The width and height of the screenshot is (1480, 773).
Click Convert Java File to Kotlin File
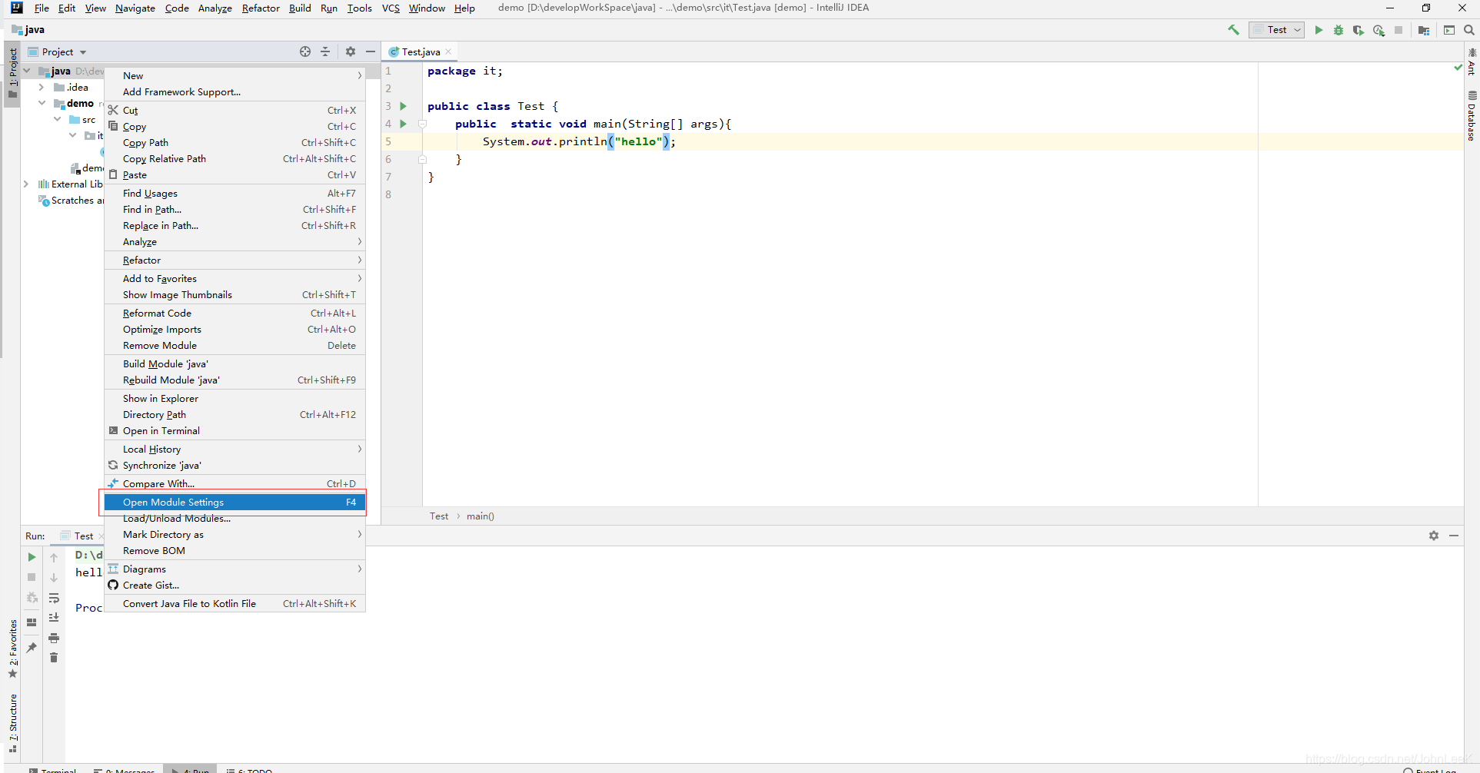[x=189, y=603]
